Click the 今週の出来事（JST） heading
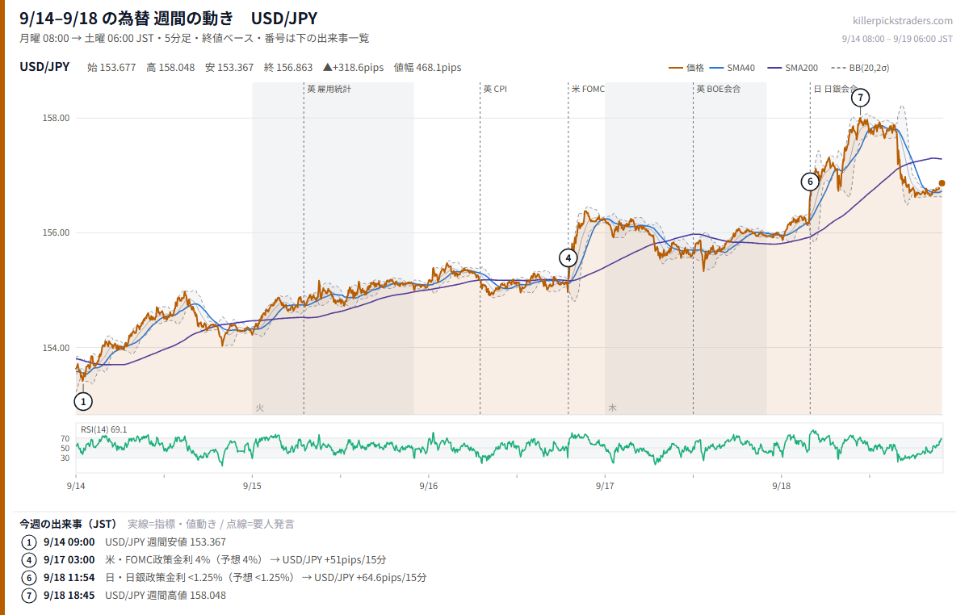 (x=69, y=524)
